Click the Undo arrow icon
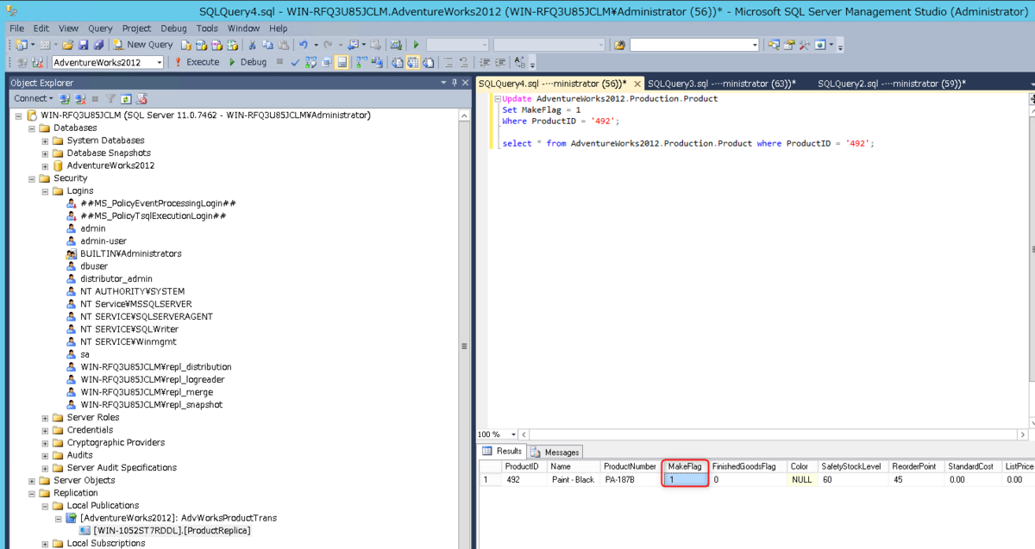Viewport: 1035px width, 549px height. [304, 45]
